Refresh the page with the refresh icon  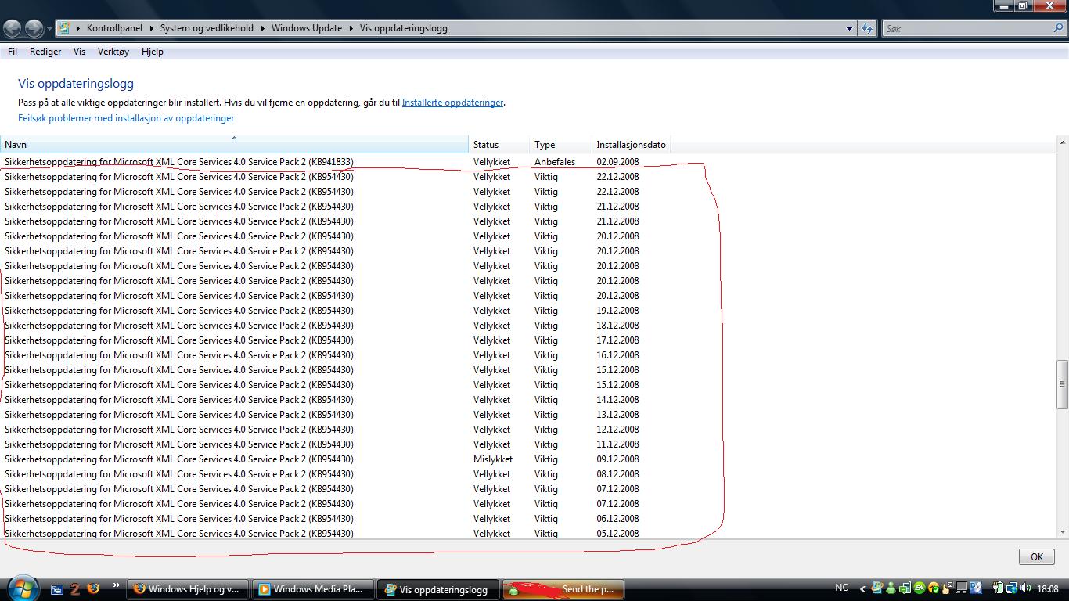pyautogui.click(x=866, y=28)
